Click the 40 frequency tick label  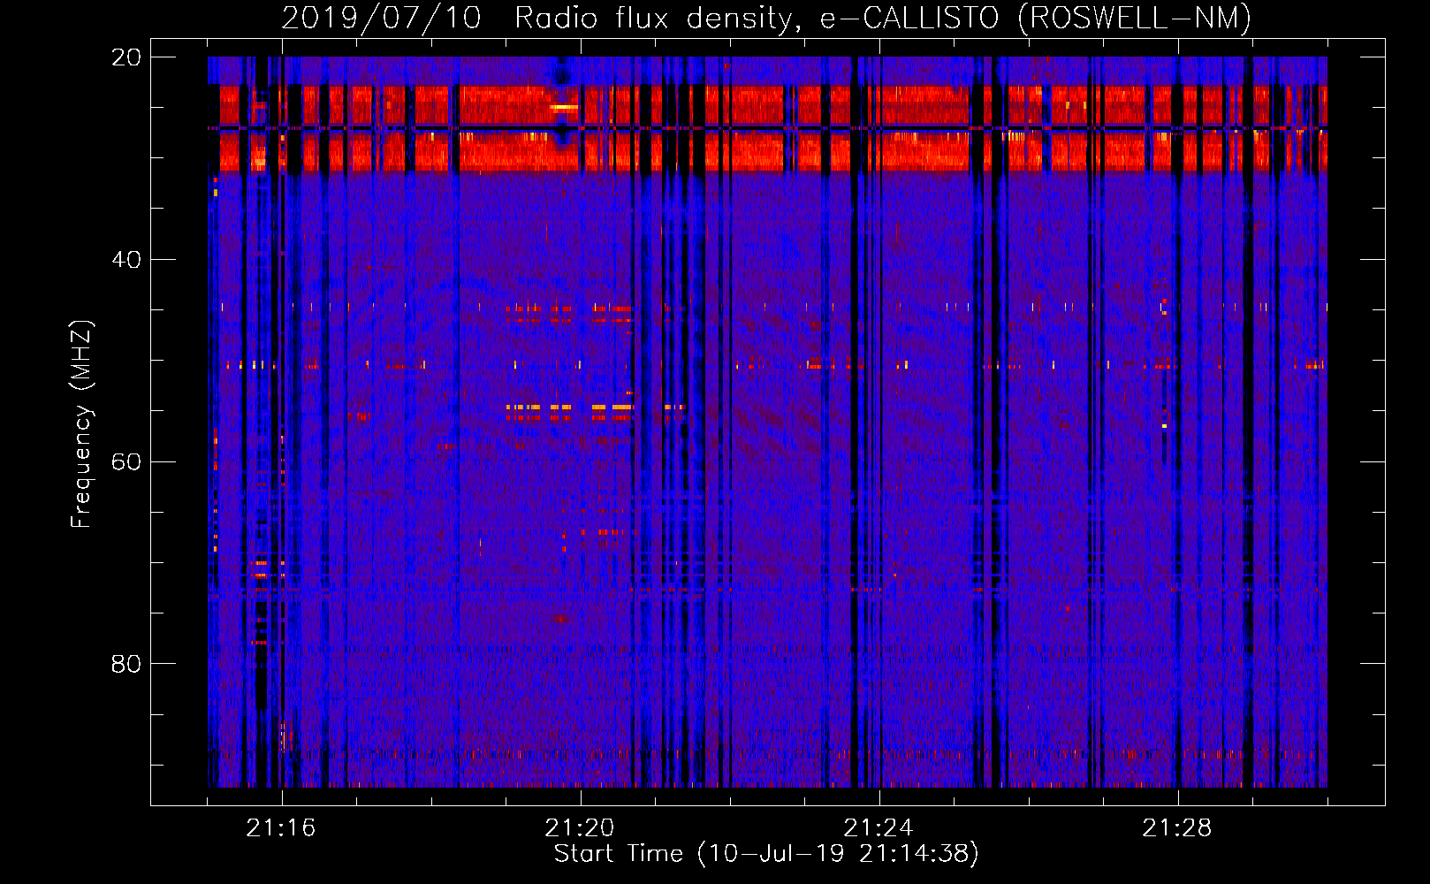coord(126,260)
